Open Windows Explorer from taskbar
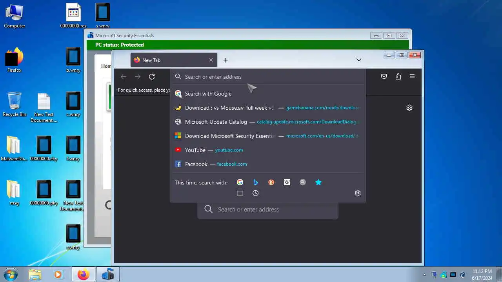 pos(35,275)
